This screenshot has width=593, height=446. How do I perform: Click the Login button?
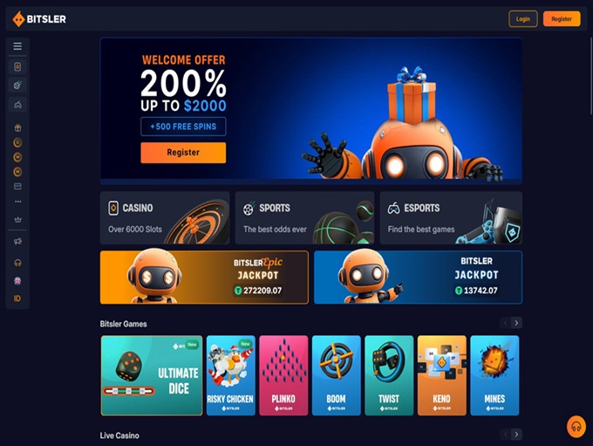coord(523,19)
